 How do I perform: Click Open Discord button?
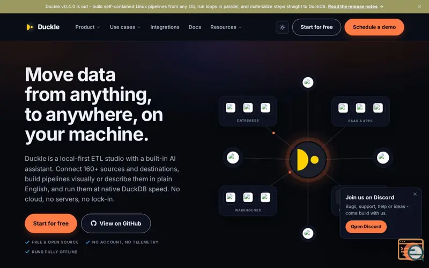click(366, 227)
